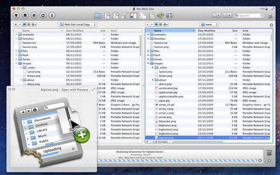Screen dimensions: 280x175
Task: Click the single page with plus icon
Action: click(107, 15)
